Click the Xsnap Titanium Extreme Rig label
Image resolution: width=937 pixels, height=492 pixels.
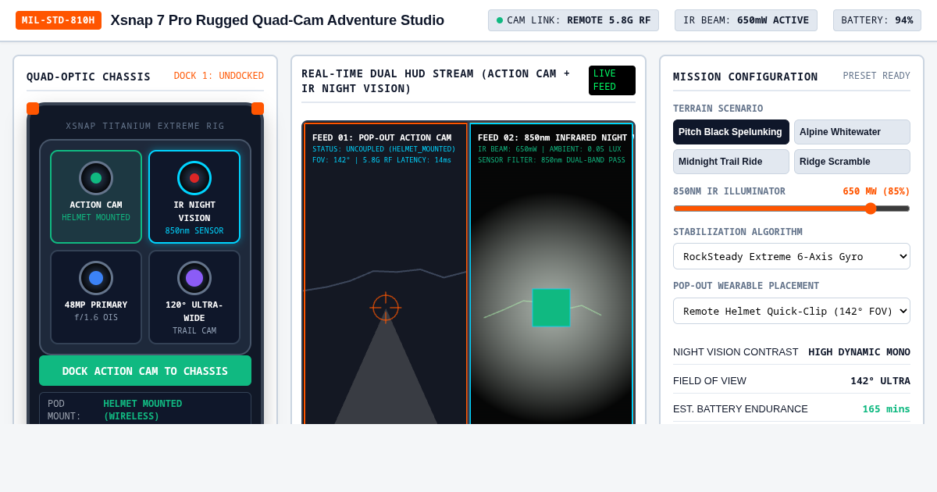[145, 126]
